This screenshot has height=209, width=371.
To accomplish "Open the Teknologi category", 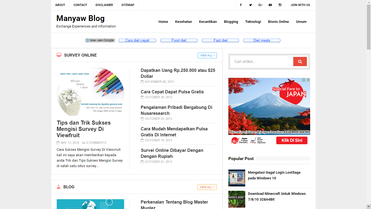I will 253,22.
